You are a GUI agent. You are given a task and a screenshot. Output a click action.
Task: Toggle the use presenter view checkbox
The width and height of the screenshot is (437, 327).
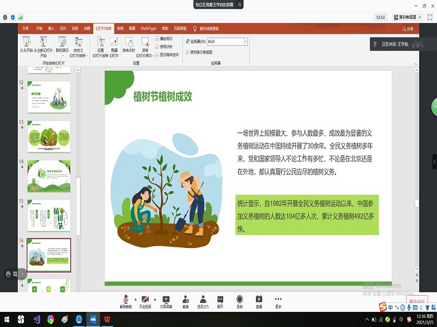(188, 51)
